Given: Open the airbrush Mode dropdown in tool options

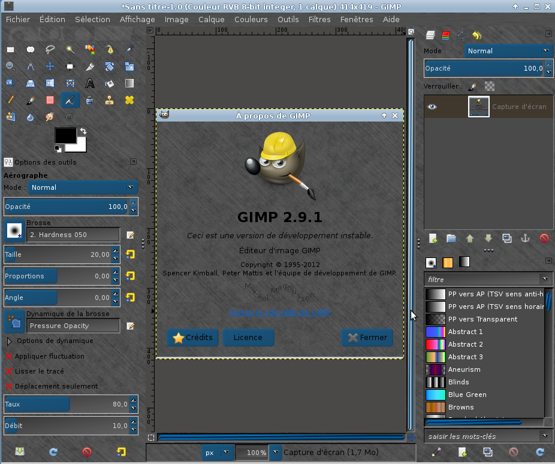Looking at the screenshot, I should pos(83,187).
